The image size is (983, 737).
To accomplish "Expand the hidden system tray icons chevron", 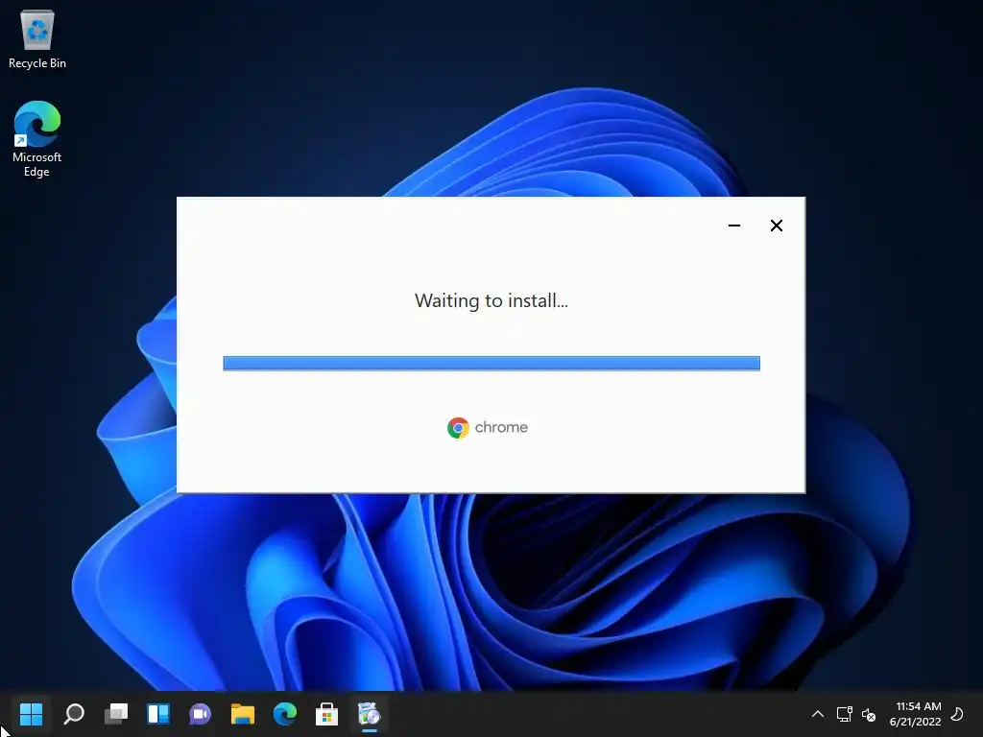I will [x=818, y=714].
